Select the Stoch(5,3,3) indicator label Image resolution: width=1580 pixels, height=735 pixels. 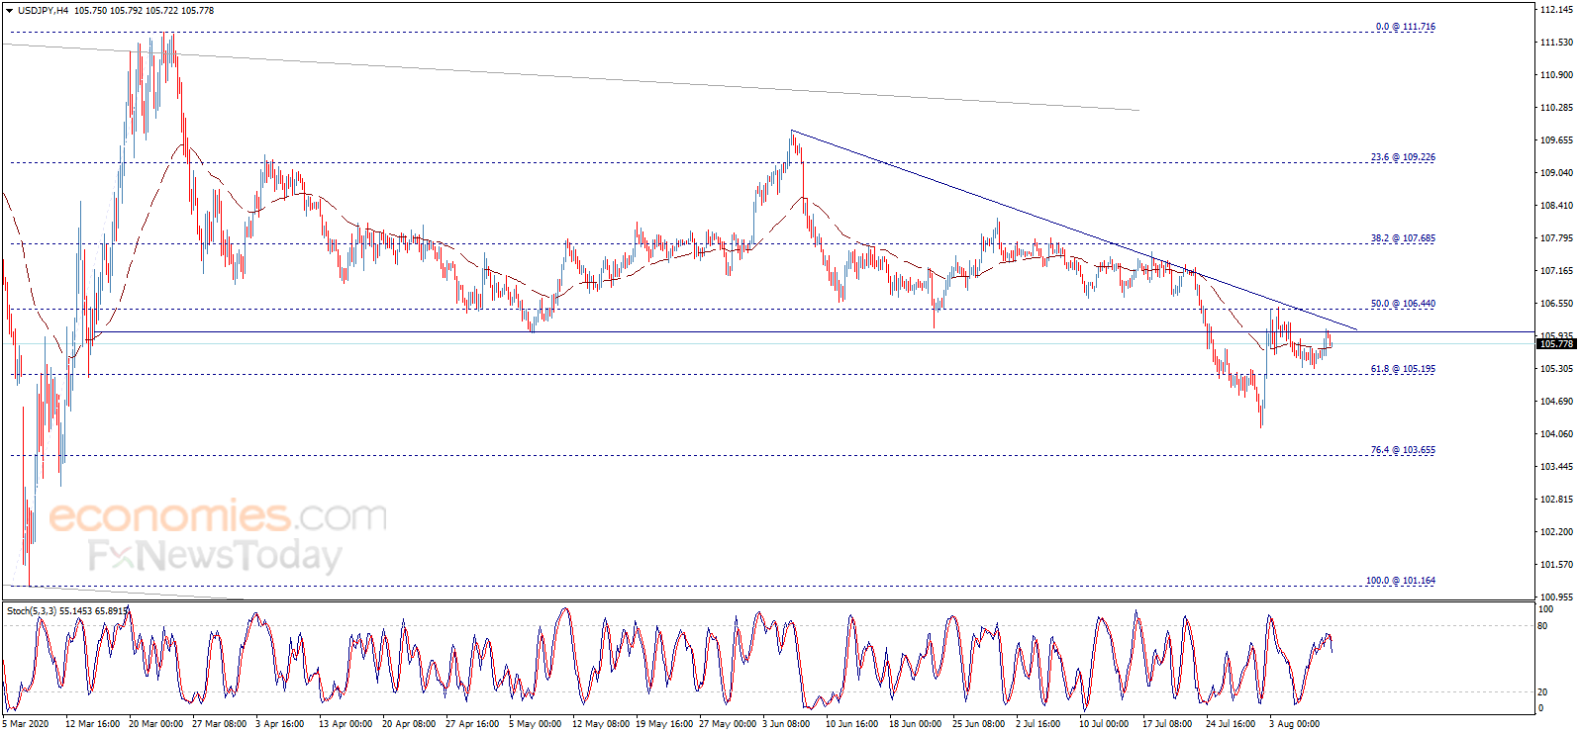(32, 611)
